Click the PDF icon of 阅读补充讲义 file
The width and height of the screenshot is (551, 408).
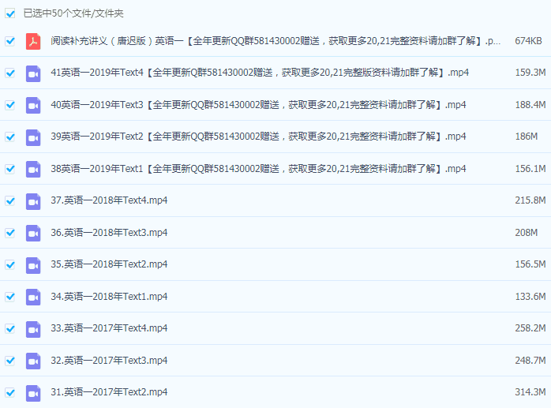[32, 41]
